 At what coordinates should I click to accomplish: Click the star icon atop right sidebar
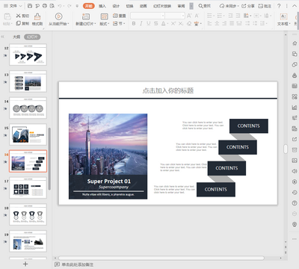click(x=295, y=43)
